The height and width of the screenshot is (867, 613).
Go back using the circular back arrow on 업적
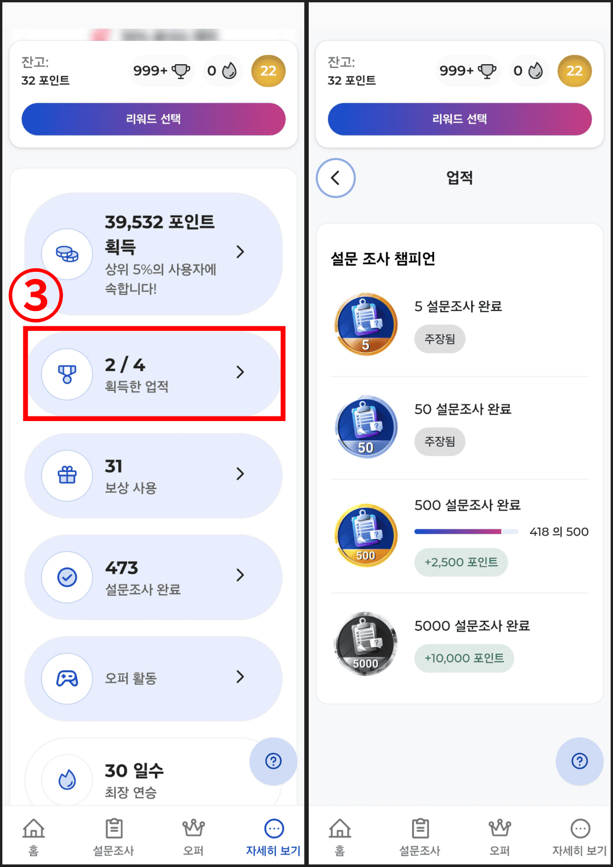pos(335,178)
